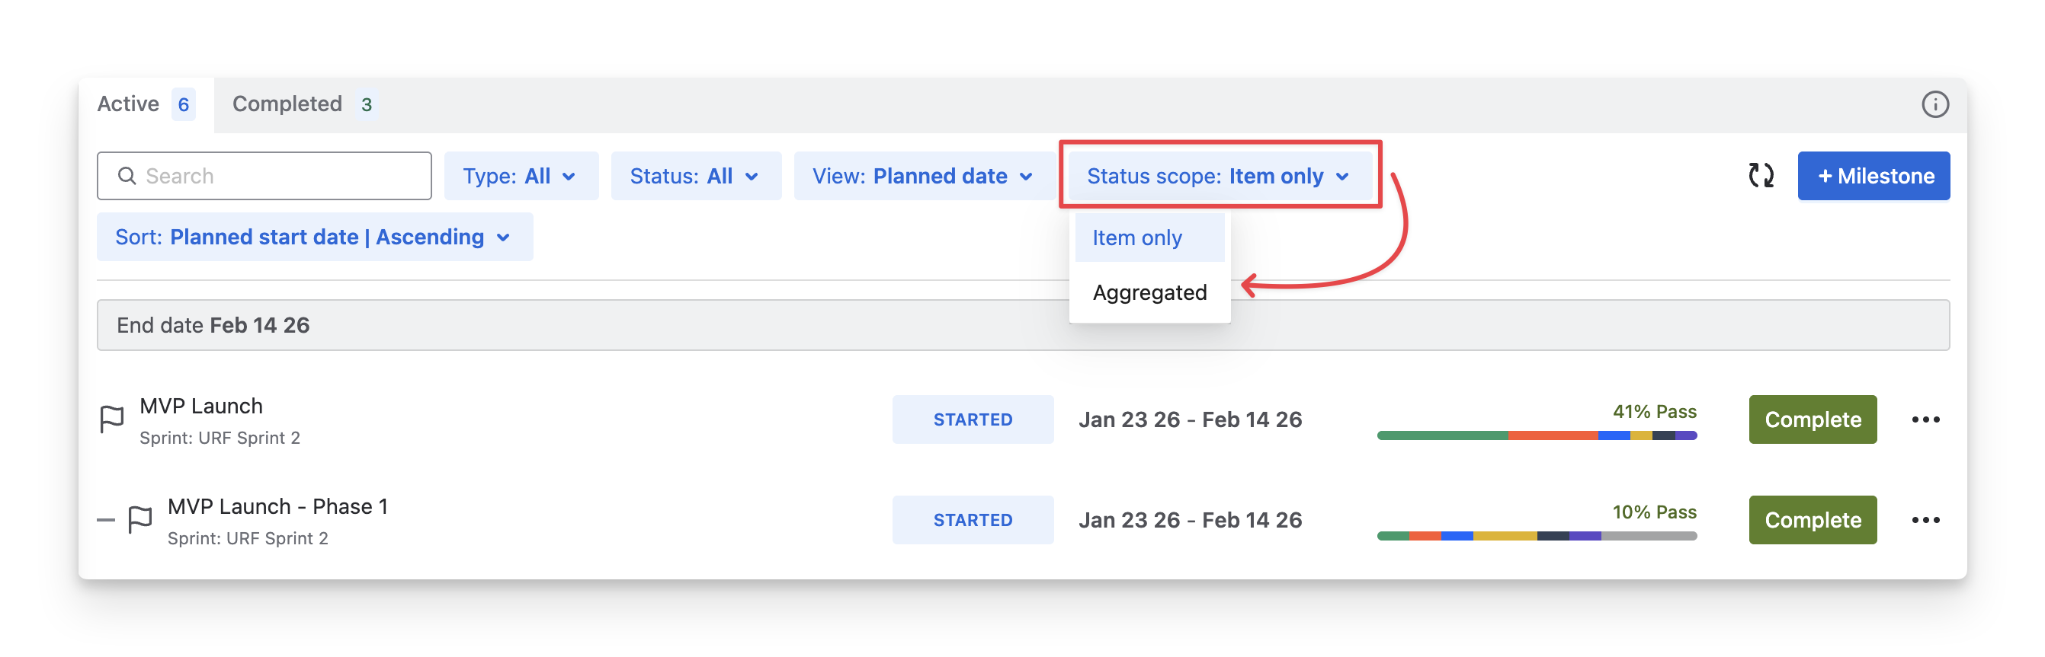Add a new milestone with + Milestone
Image resolution: width=2045 pixels, height=657 pixels.
click(x=1873, y=176)
